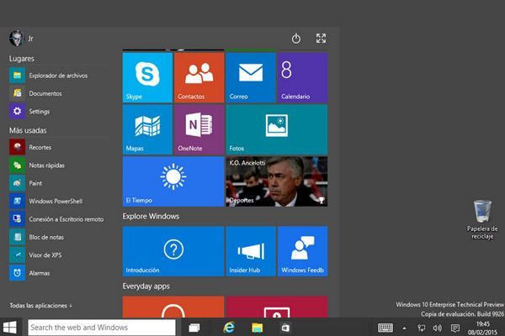Screen dimensions: 505x336
Task: Open Conexión a Escritorio remoto
Action: pos(58,219)
